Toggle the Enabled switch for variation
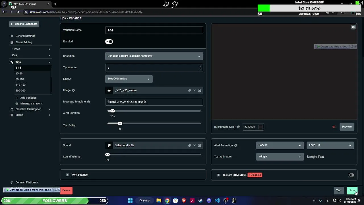This screenshot has height=205, width=364. (109, 42)
